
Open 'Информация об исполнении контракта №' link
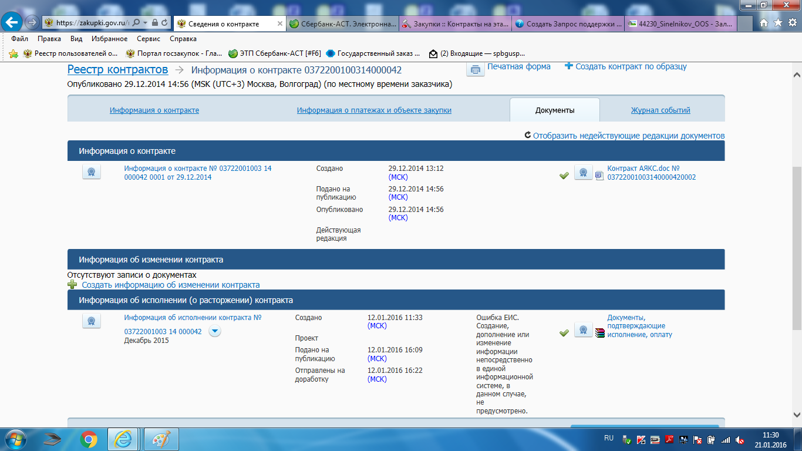click(x=193, y=325)
